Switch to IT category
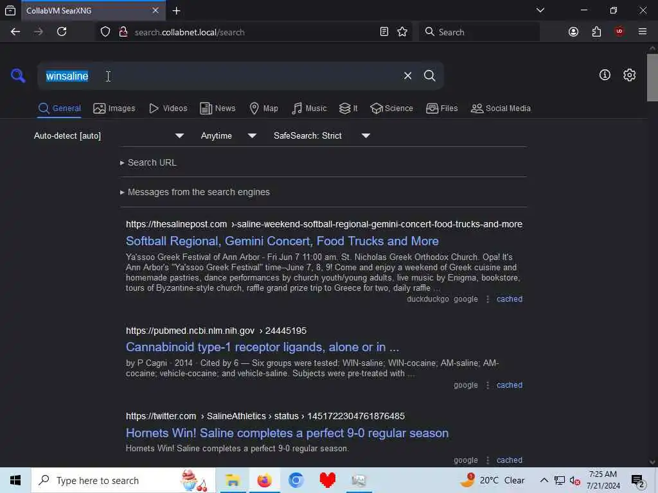This screenshot has width=658, height=493. pyautogui.click(x=348, y=108)
